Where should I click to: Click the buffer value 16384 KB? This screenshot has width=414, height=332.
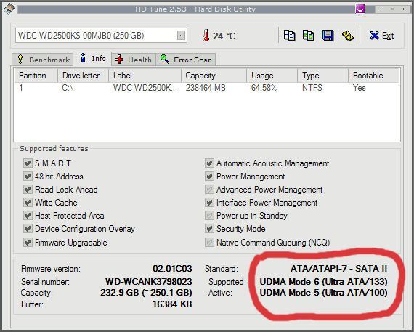pyautogui.click(x=172, y=304)
